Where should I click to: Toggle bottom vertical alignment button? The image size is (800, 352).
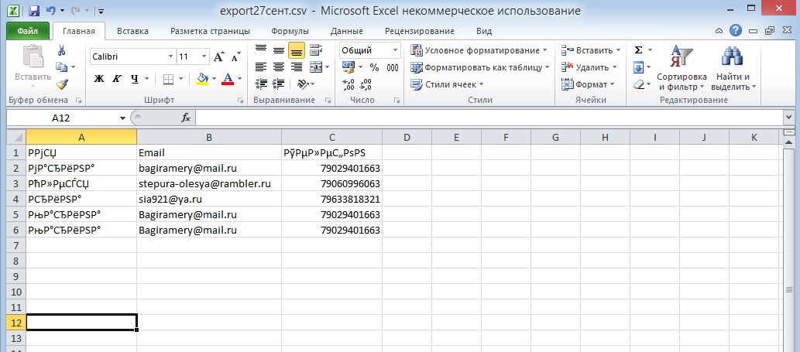[296, 50]
